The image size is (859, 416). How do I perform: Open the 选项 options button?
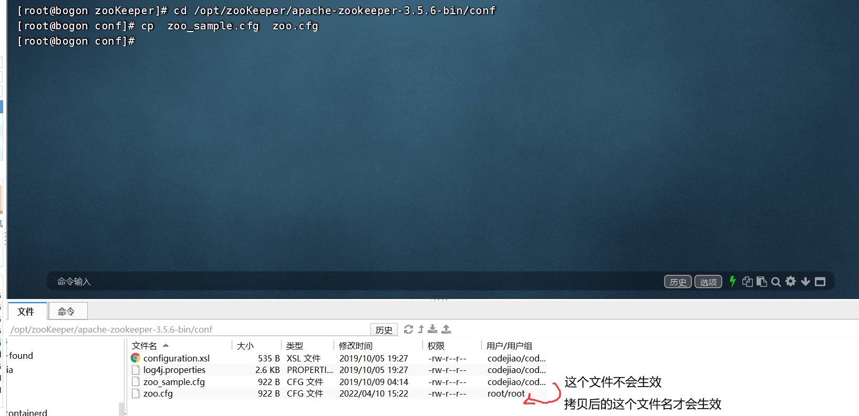point(708,282)
